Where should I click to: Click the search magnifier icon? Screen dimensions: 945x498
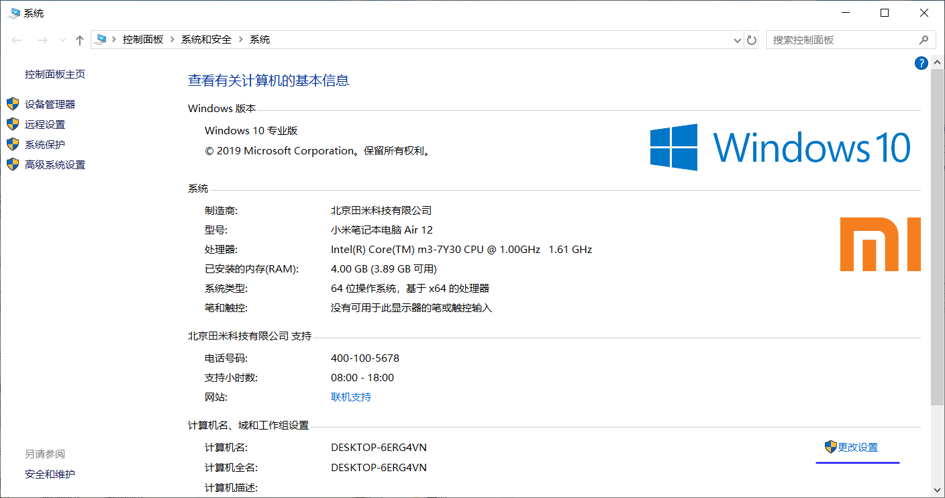(924, 40)
